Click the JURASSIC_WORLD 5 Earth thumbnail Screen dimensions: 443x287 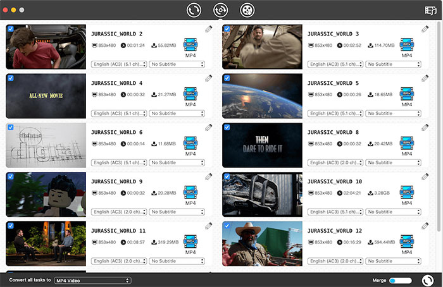(262, 95)
